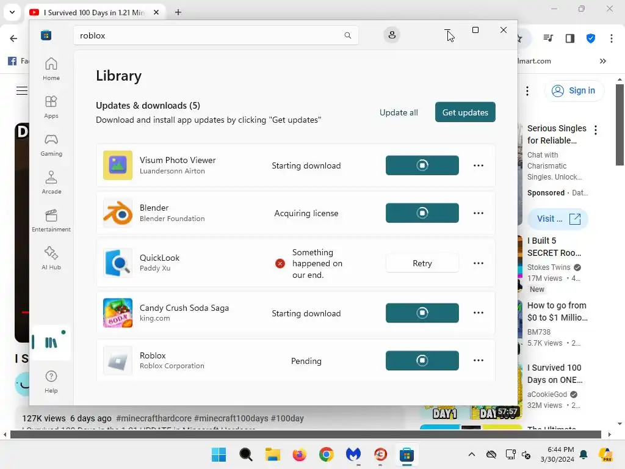Open options for Serious Singles ad

pos(596,130)
